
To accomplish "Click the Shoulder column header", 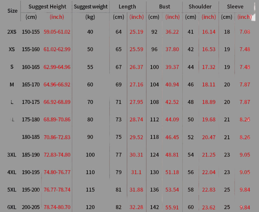I will click(200, 6).
